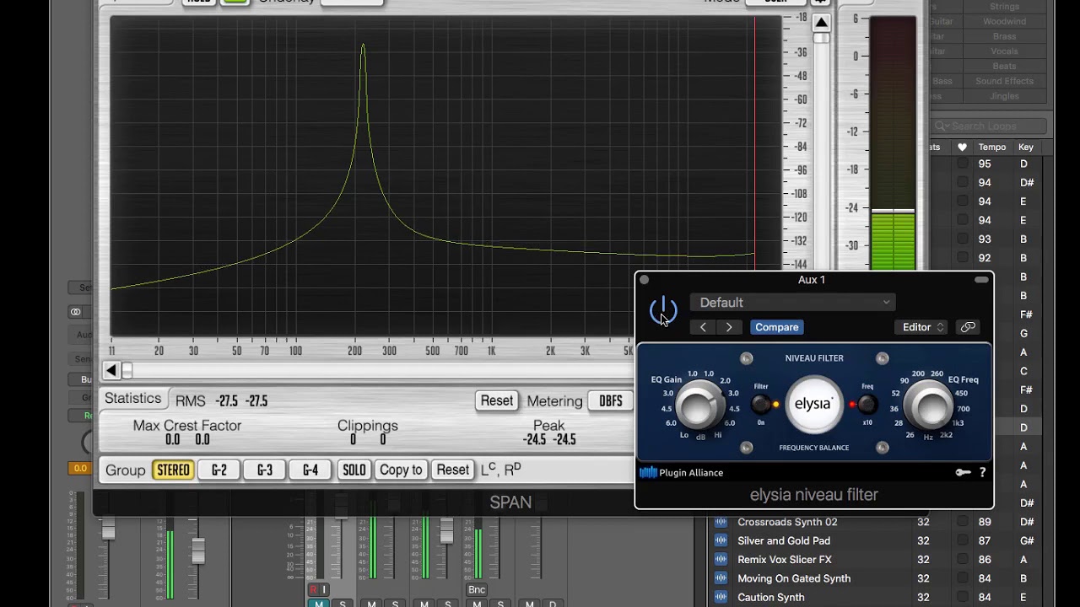Click the loop icon for Moving On Gated Synth
1080x607 pixels.
coord(721,578)
